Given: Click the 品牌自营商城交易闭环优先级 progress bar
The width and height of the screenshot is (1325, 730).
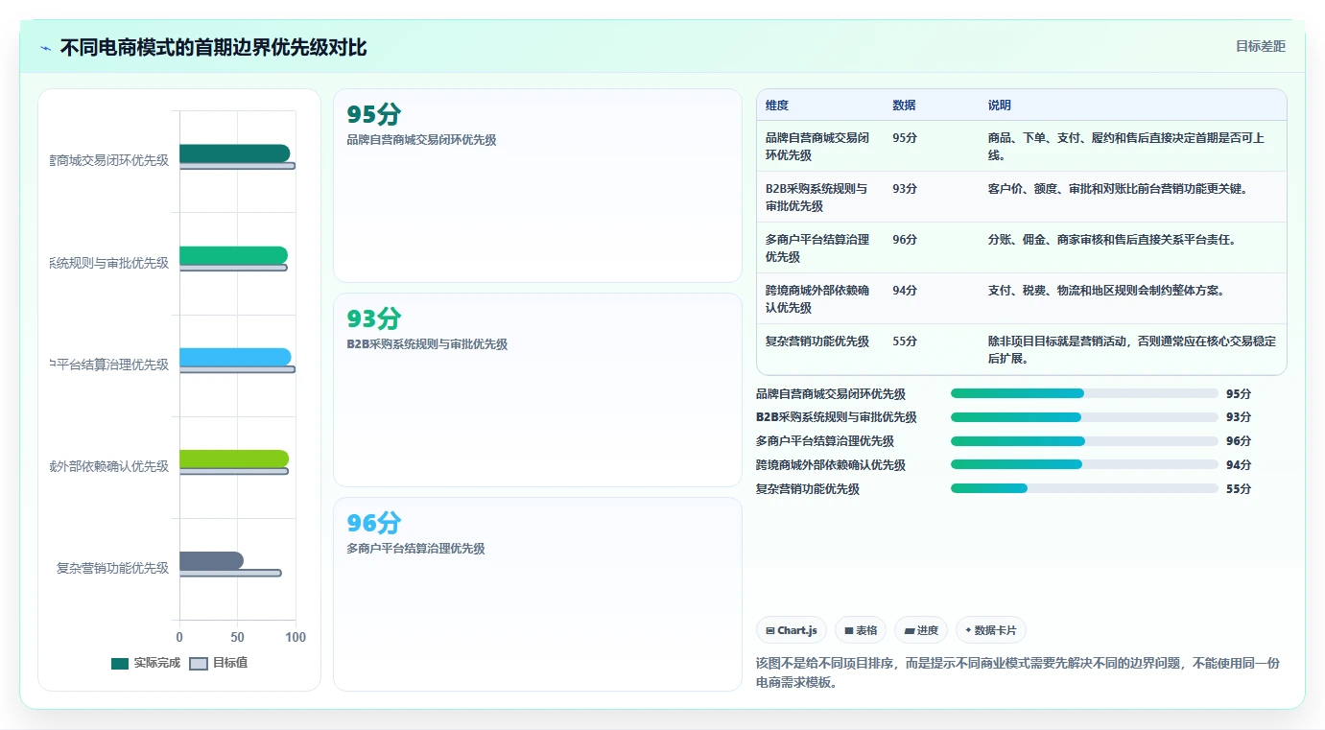Looking at the screenshot, I should (1084, 393).
